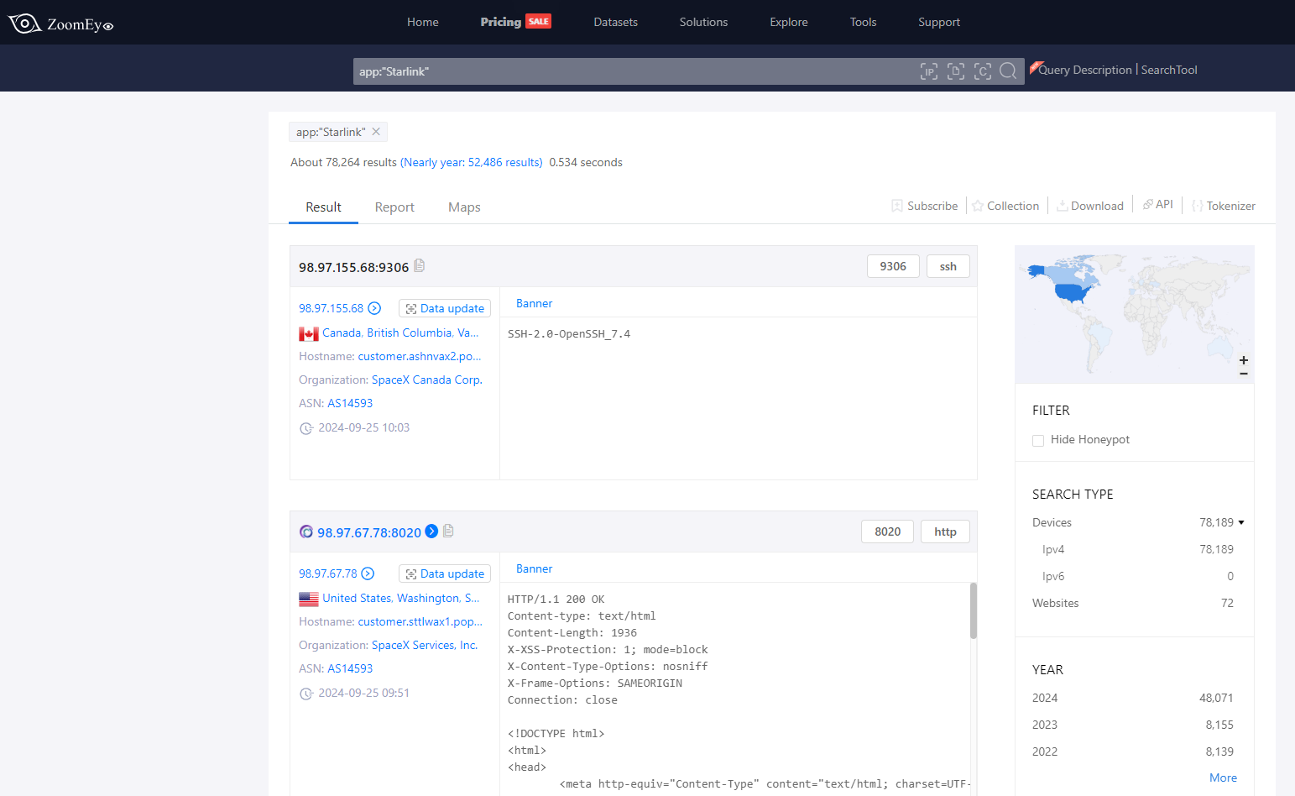Click the United States, Washington location link
Image resolution: width=1295 pixels, height=796 pixels.
(x=401, y=598)
